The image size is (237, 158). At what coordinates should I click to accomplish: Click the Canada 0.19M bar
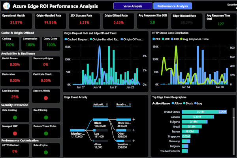click(198, 117)
